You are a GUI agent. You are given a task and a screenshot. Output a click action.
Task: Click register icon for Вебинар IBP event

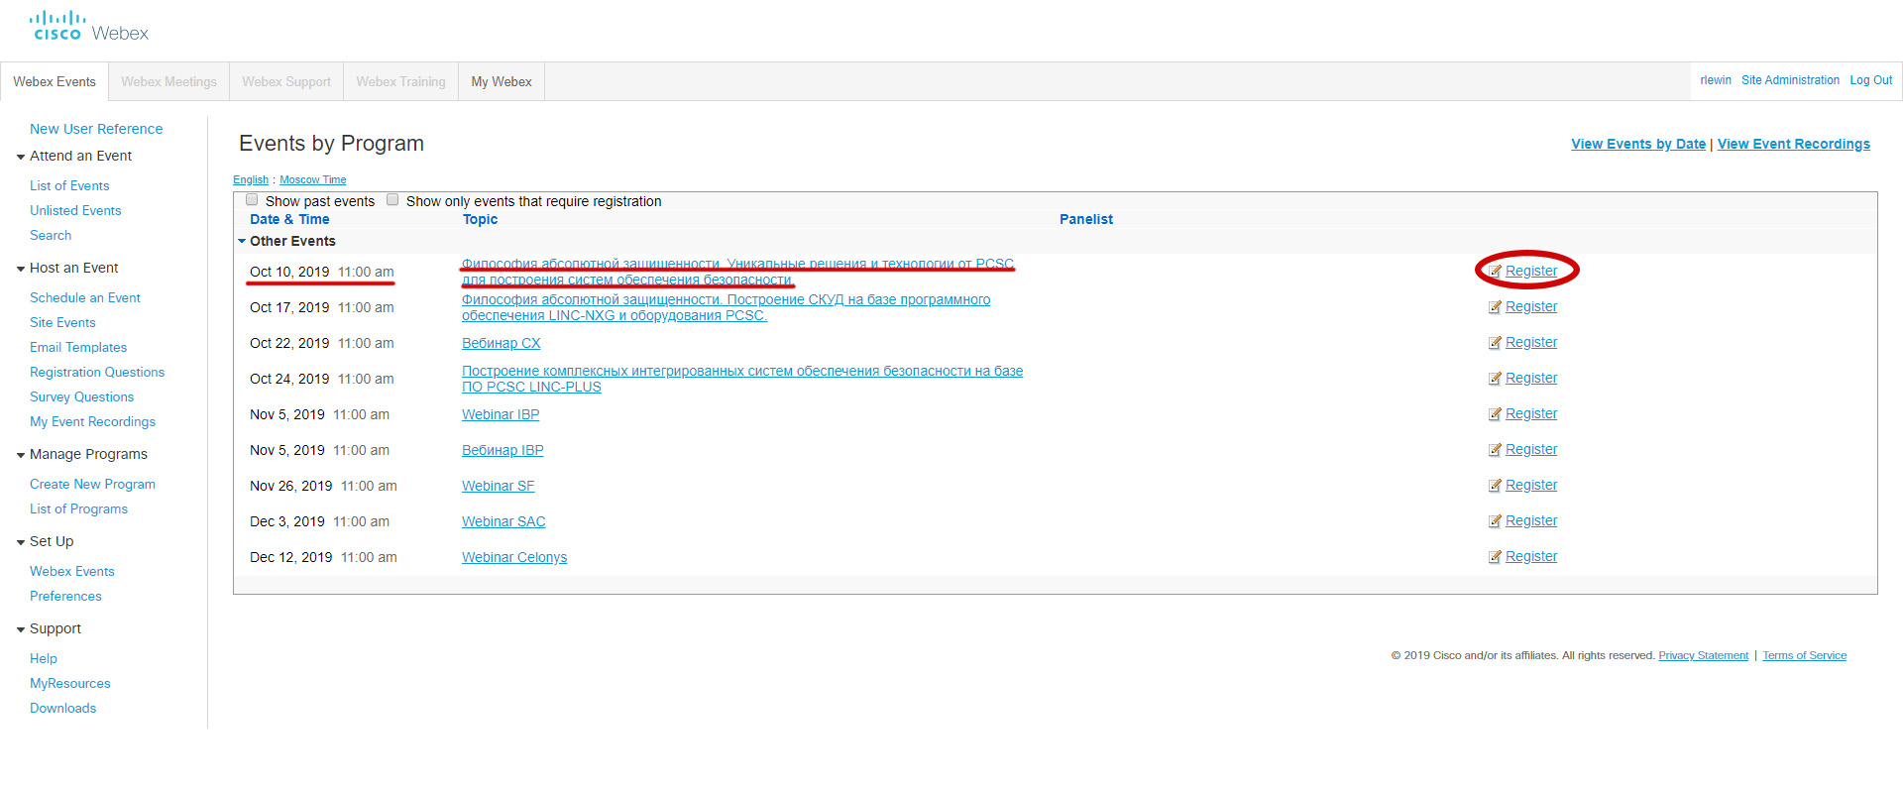pos(1495,450)
